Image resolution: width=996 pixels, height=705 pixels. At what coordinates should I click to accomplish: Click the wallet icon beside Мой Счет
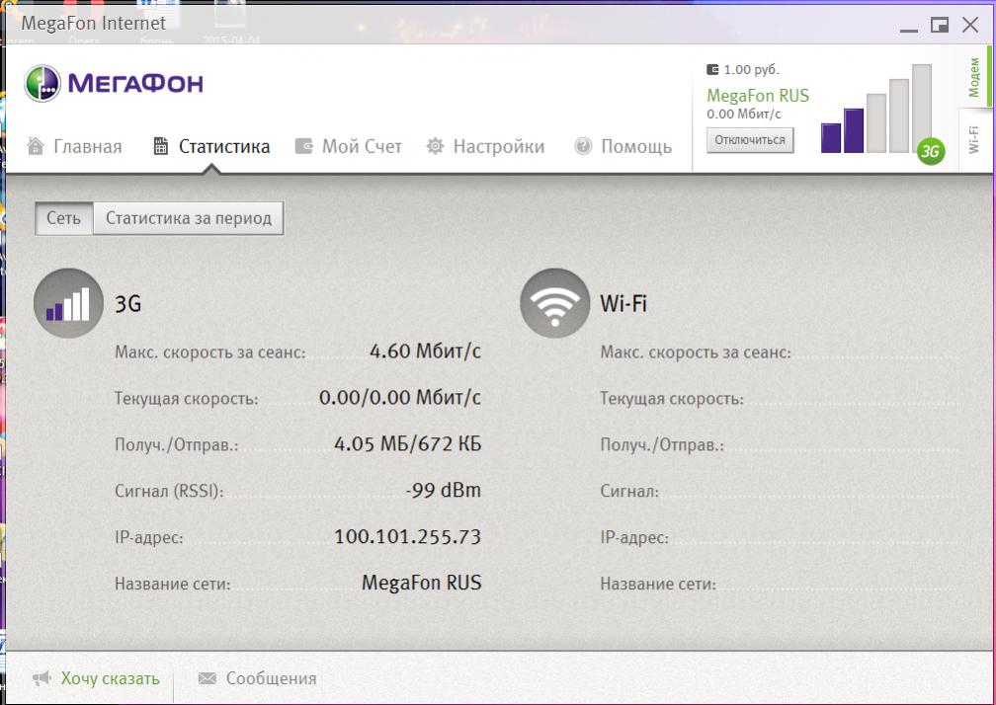point(303,146)
